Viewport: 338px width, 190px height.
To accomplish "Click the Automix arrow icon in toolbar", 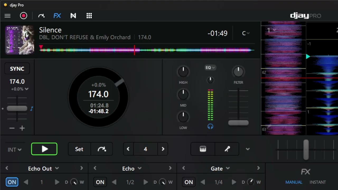I will coord(41,16).
